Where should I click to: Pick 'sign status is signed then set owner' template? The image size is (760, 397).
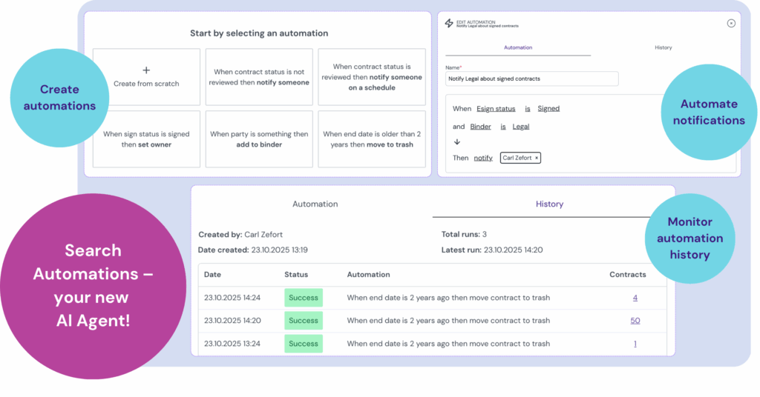pos(146,139)
